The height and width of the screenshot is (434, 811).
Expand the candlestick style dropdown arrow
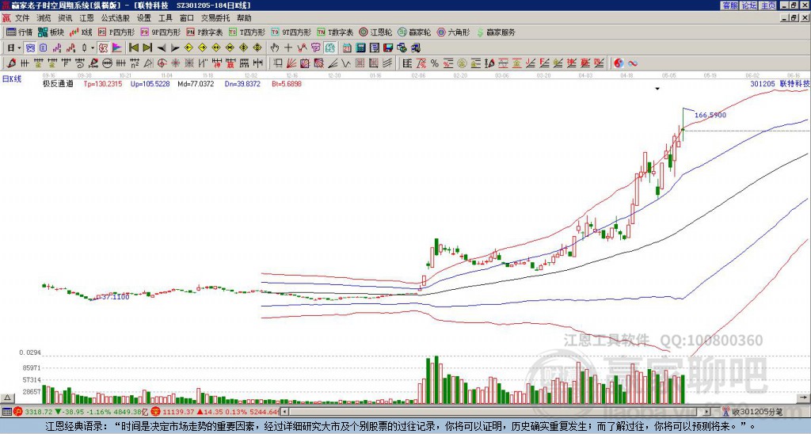pyautogui.click(x=93, y=48)
